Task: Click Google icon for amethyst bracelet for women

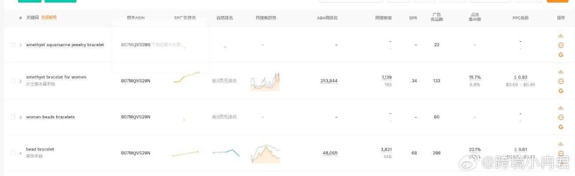Action: pos(561,91)
